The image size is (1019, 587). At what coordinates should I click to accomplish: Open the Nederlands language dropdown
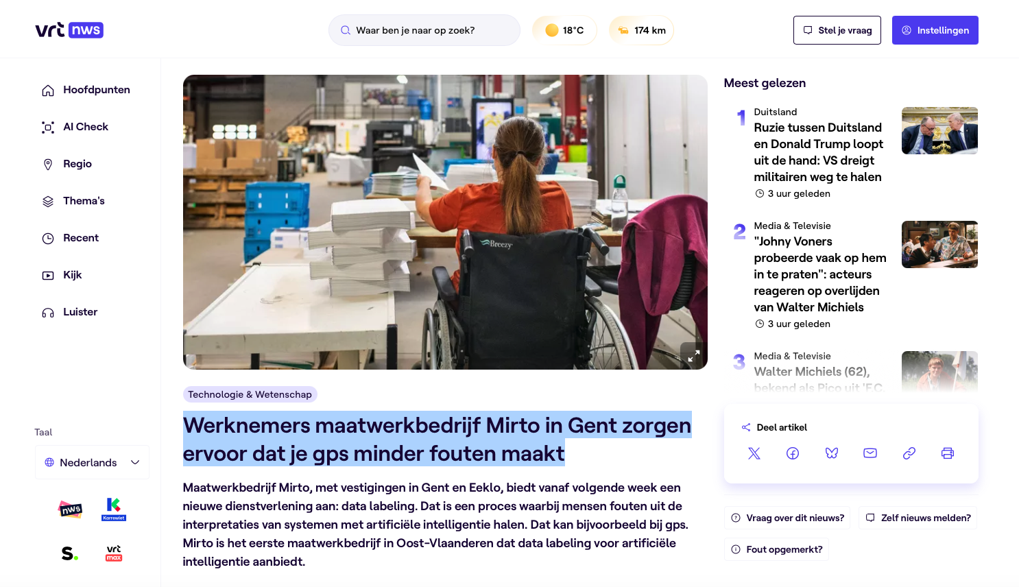coord(92,463)
